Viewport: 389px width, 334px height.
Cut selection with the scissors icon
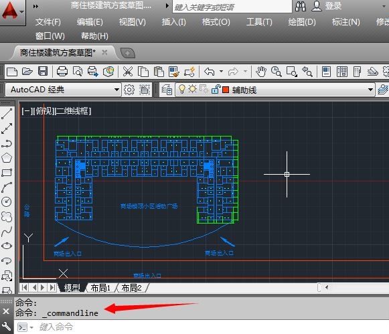(128, 72)
